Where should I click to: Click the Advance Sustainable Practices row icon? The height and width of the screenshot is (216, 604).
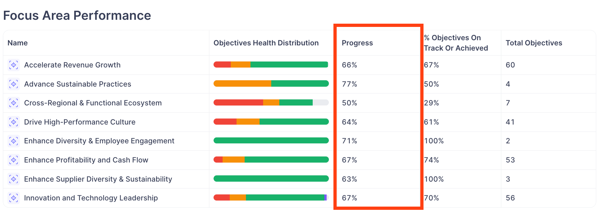14,84
